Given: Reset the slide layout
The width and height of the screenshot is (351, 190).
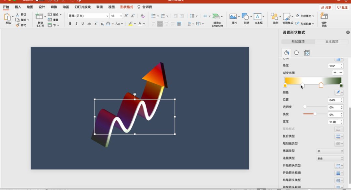Looking at the screenshot, I should [x=53, y=20].
